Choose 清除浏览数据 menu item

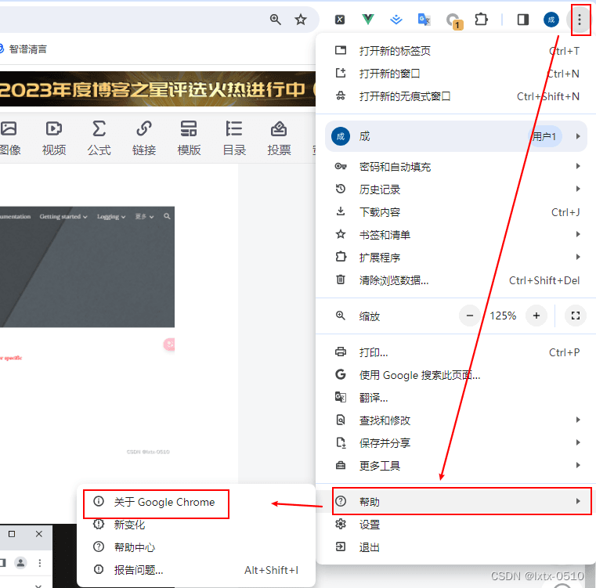[x=456, y=280]
